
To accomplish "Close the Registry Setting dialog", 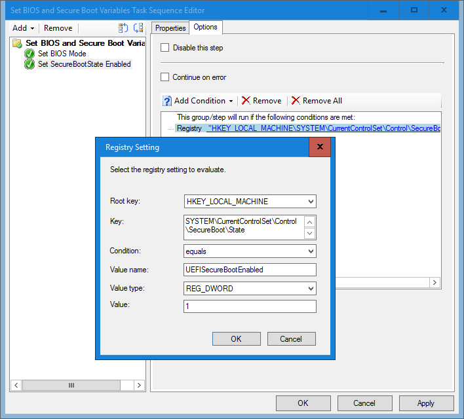I will (x=320, y=147).
